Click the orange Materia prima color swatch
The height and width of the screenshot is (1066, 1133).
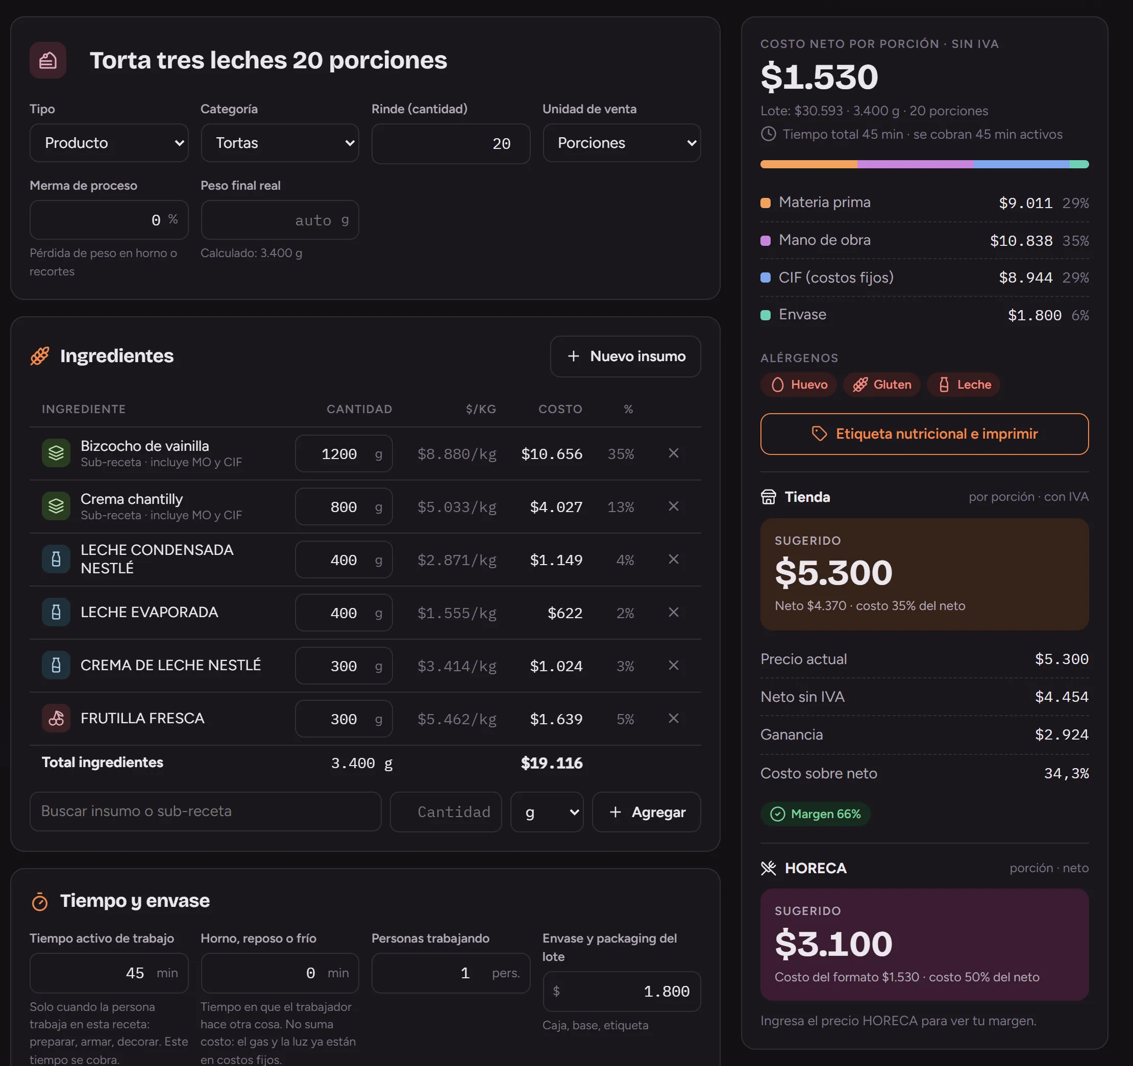766,202
